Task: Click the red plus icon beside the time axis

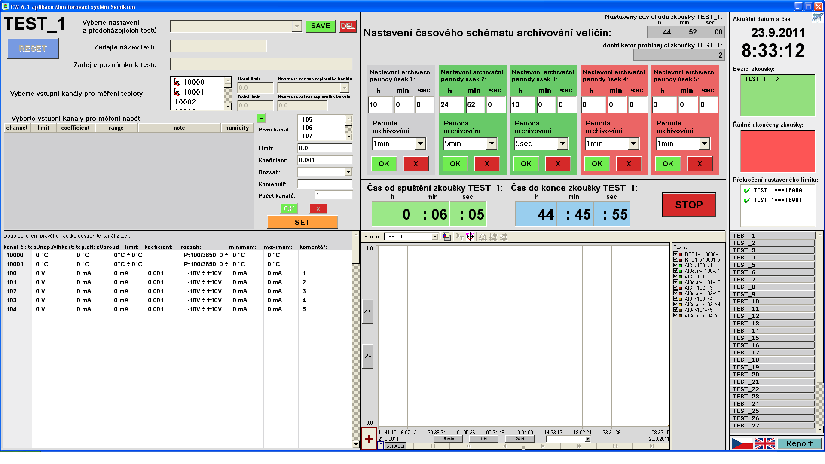Action: [369, 439]
